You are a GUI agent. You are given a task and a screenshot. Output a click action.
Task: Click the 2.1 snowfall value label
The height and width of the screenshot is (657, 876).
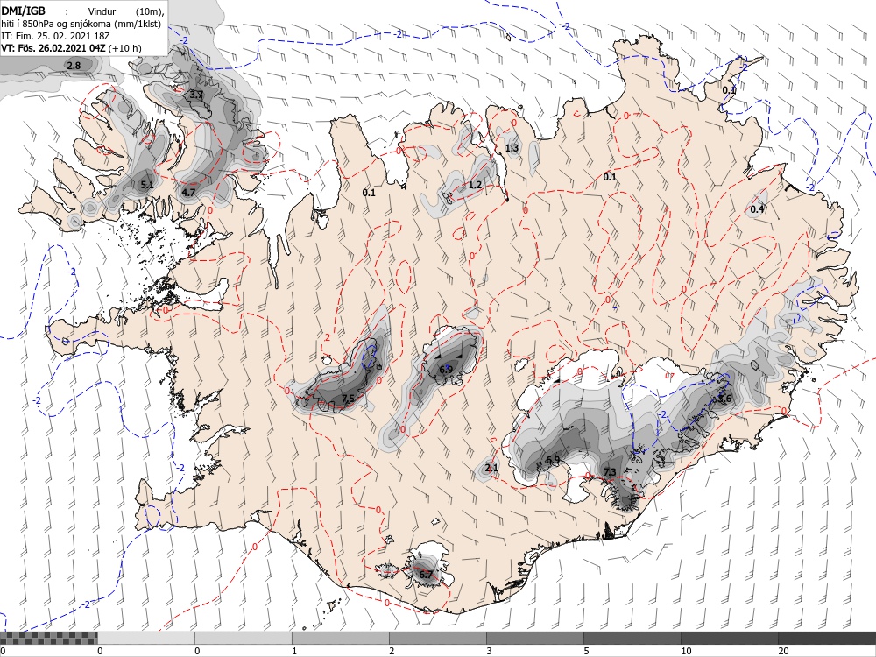click(491, 468)
